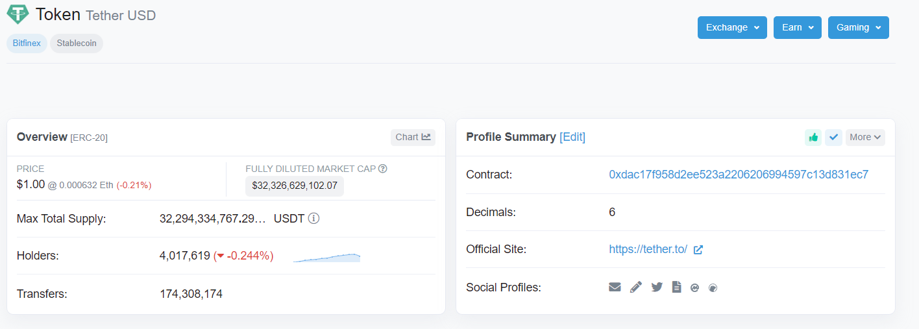Viewport: 919px width, 329px height.
Task: Open the blog pencil social icon
Action: tap(636, 287)
